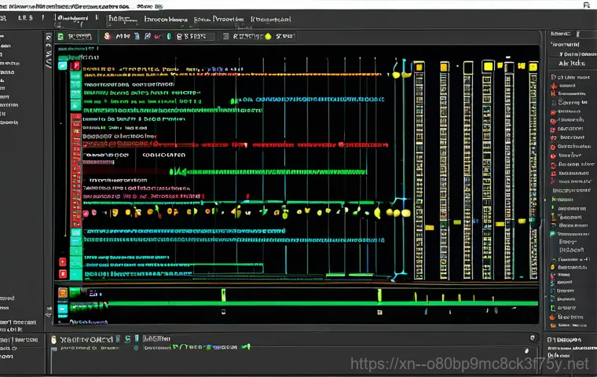
Task: Click the window icon in the top-right corner
Action: point(587,5)
